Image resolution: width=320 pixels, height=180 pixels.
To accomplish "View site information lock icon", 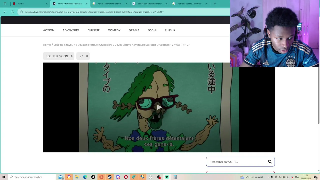I will tap(22, 12).
